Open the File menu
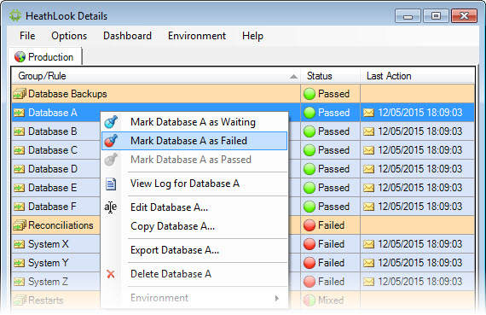The image size is (486, 315). click(x=27, y=36)
